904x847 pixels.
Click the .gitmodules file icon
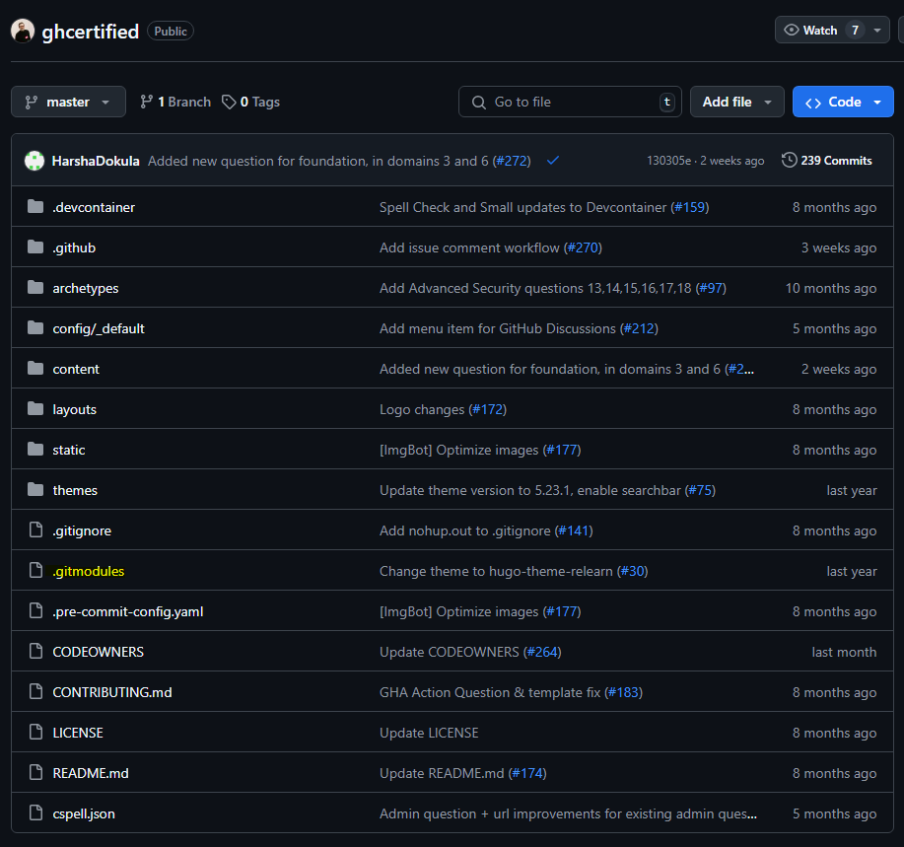pos(35,570)
